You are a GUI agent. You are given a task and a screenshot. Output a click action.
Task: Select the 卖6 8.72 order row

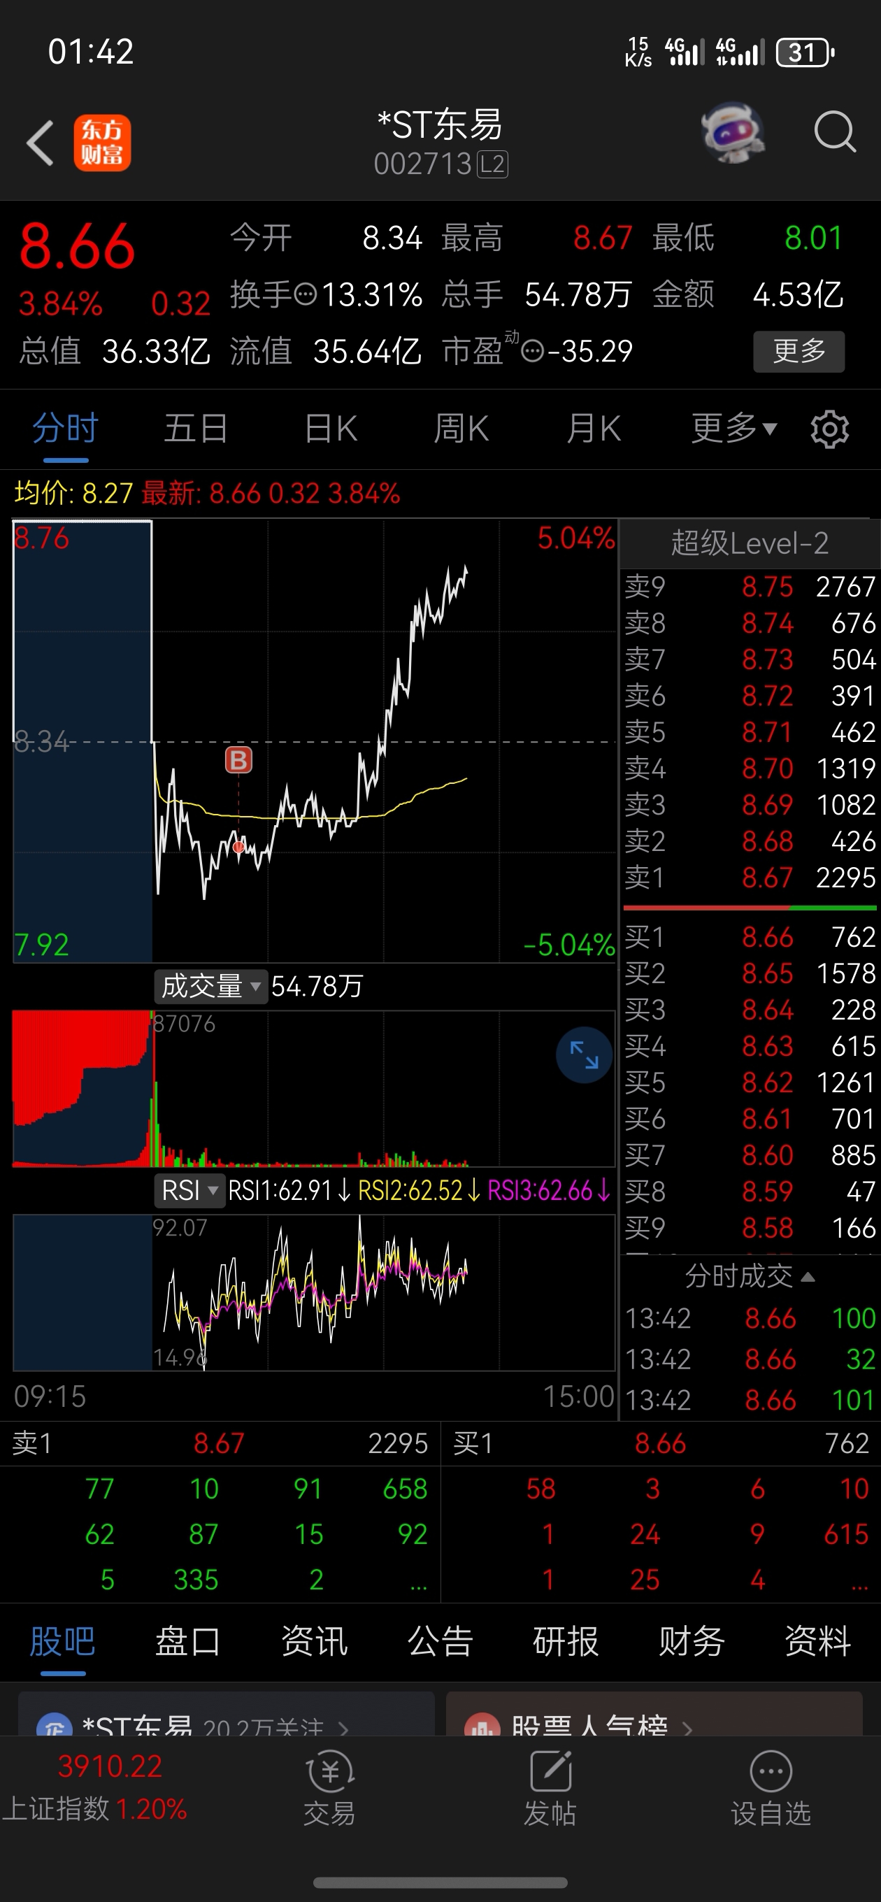750,696
